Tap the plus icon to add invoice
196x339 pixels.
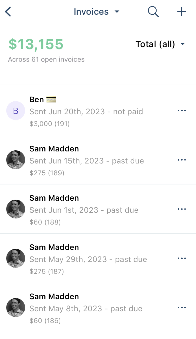[x=182, y=12]
